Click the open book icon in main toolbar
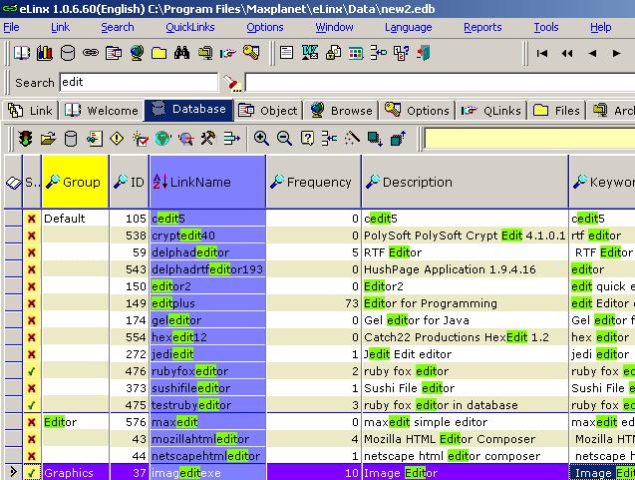The image size is (635, 480). tap(22, 53)
